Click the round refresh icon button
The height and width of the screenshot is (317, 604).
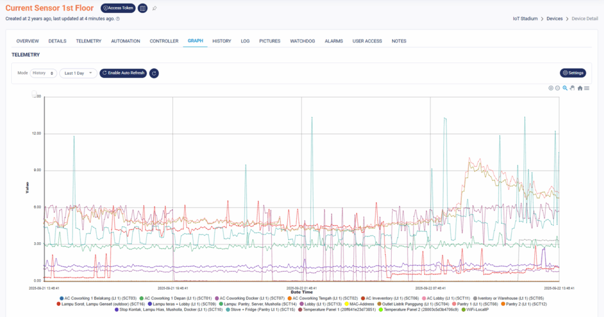point(153,73)
